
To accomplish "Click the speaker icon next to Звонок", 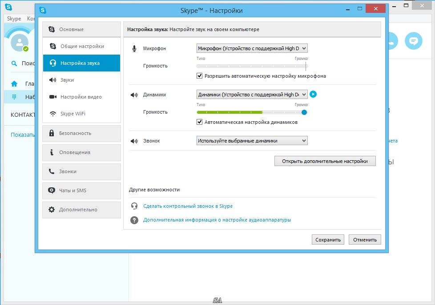I will pyautogui.click(x=134, y=141).
